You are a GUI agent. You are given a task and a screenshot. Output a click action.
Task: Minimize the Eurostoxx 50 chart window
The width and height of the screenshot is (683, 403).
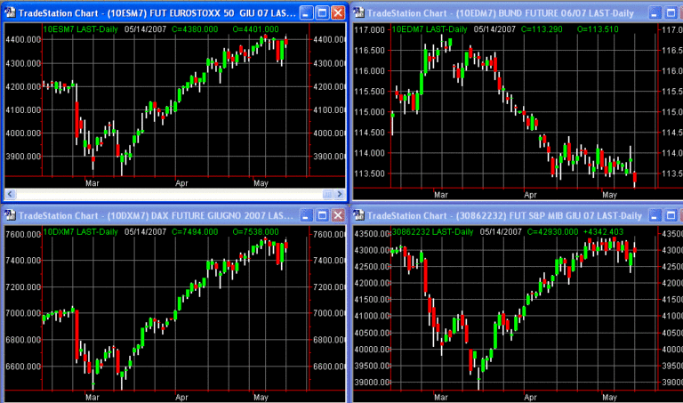(x=306, y=12)
